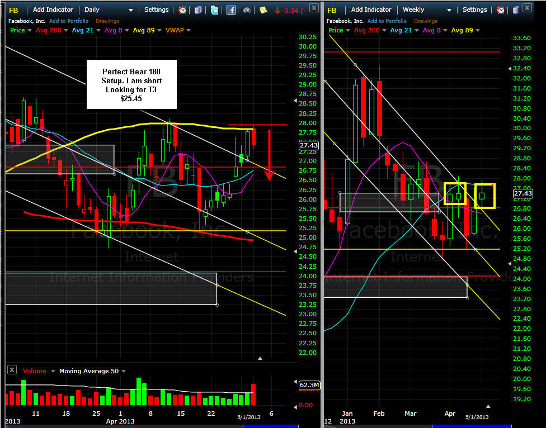Click the database stack icon in the Daily chart toolbar

198,10
